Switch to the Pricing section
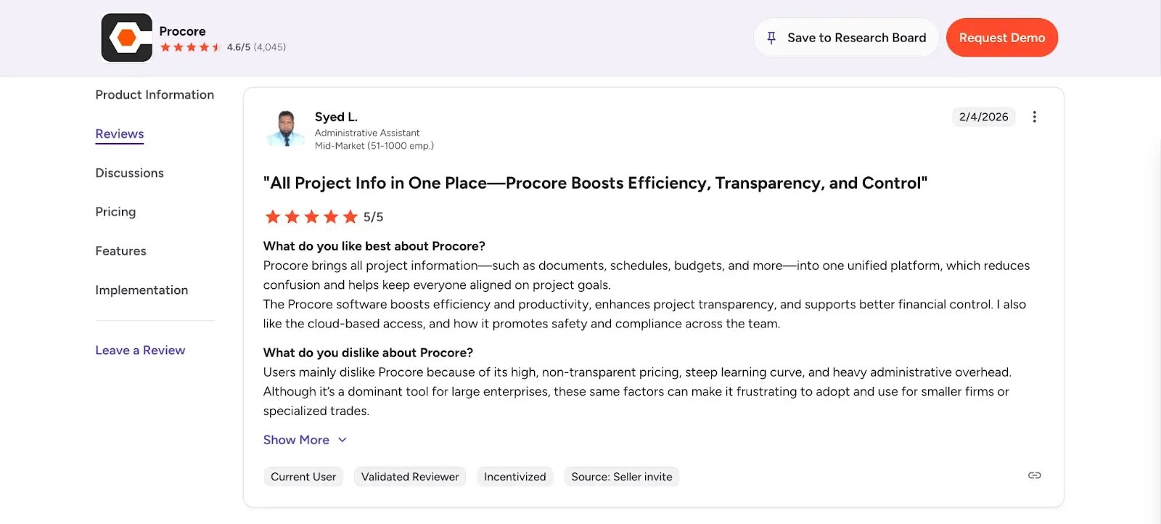1161x524 pixels. coord(115,212)
